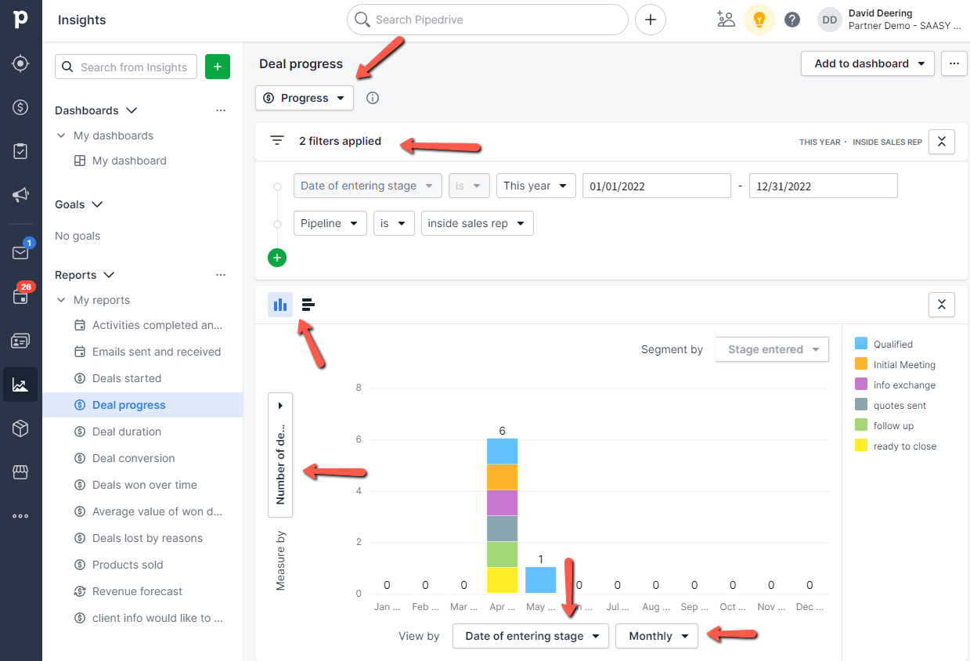Open Leads from the target icon
Screen dimensions: 970x661
[20, 63]
